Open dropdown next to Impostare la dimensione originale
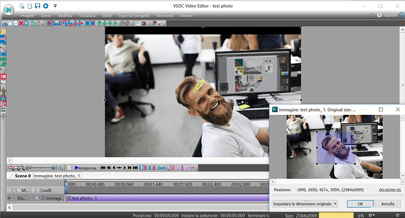Image resolution: width=405 pixels, height=218 pixels. point(335,204)
